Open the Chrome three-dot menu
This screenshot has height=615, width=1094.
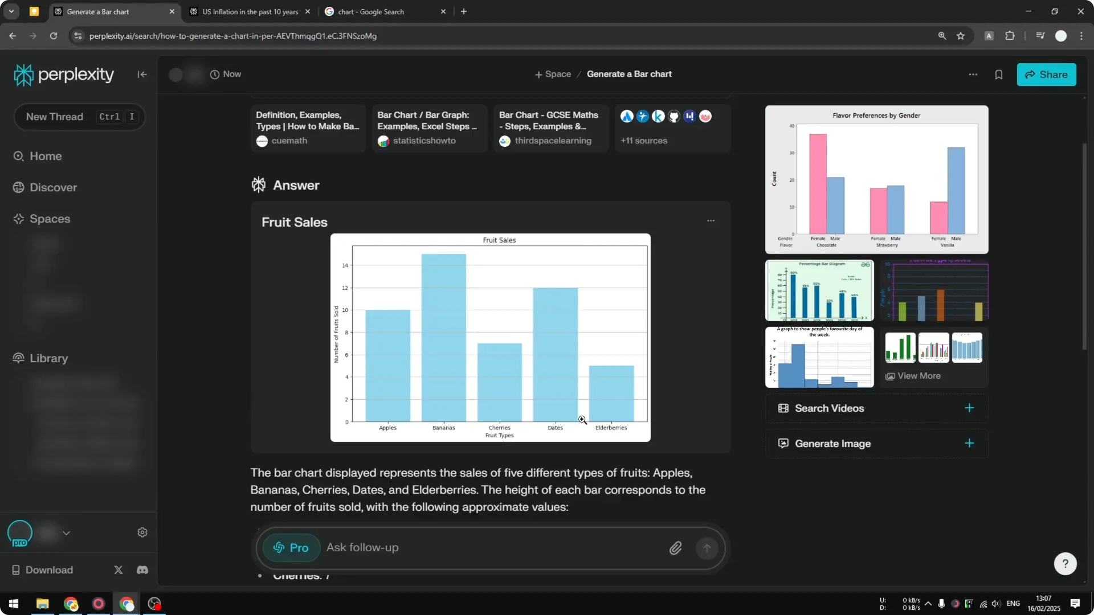coord(1082,35)
